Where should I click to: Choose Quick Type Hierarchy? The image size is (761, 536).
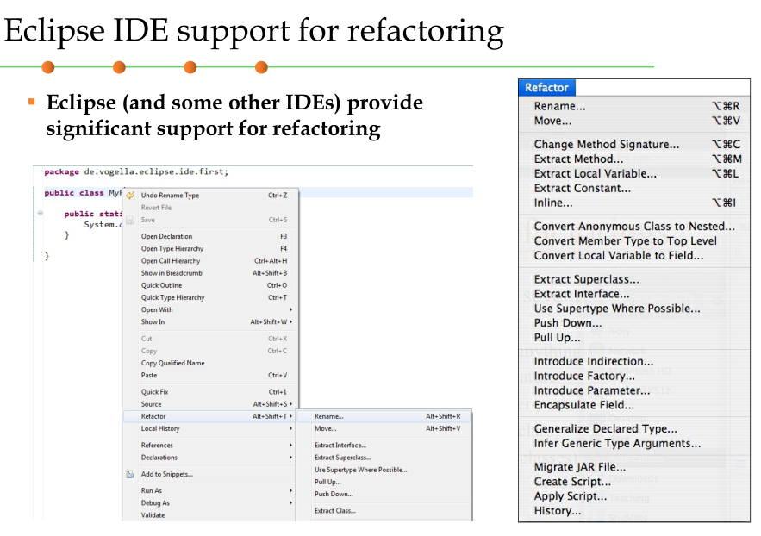pyautogui.click(x=210, y=297)
